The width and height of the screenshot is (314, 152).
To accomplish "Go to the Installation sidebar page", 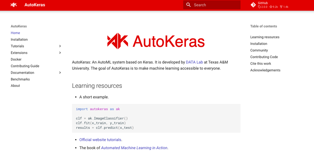I will (x=19, y=40).
